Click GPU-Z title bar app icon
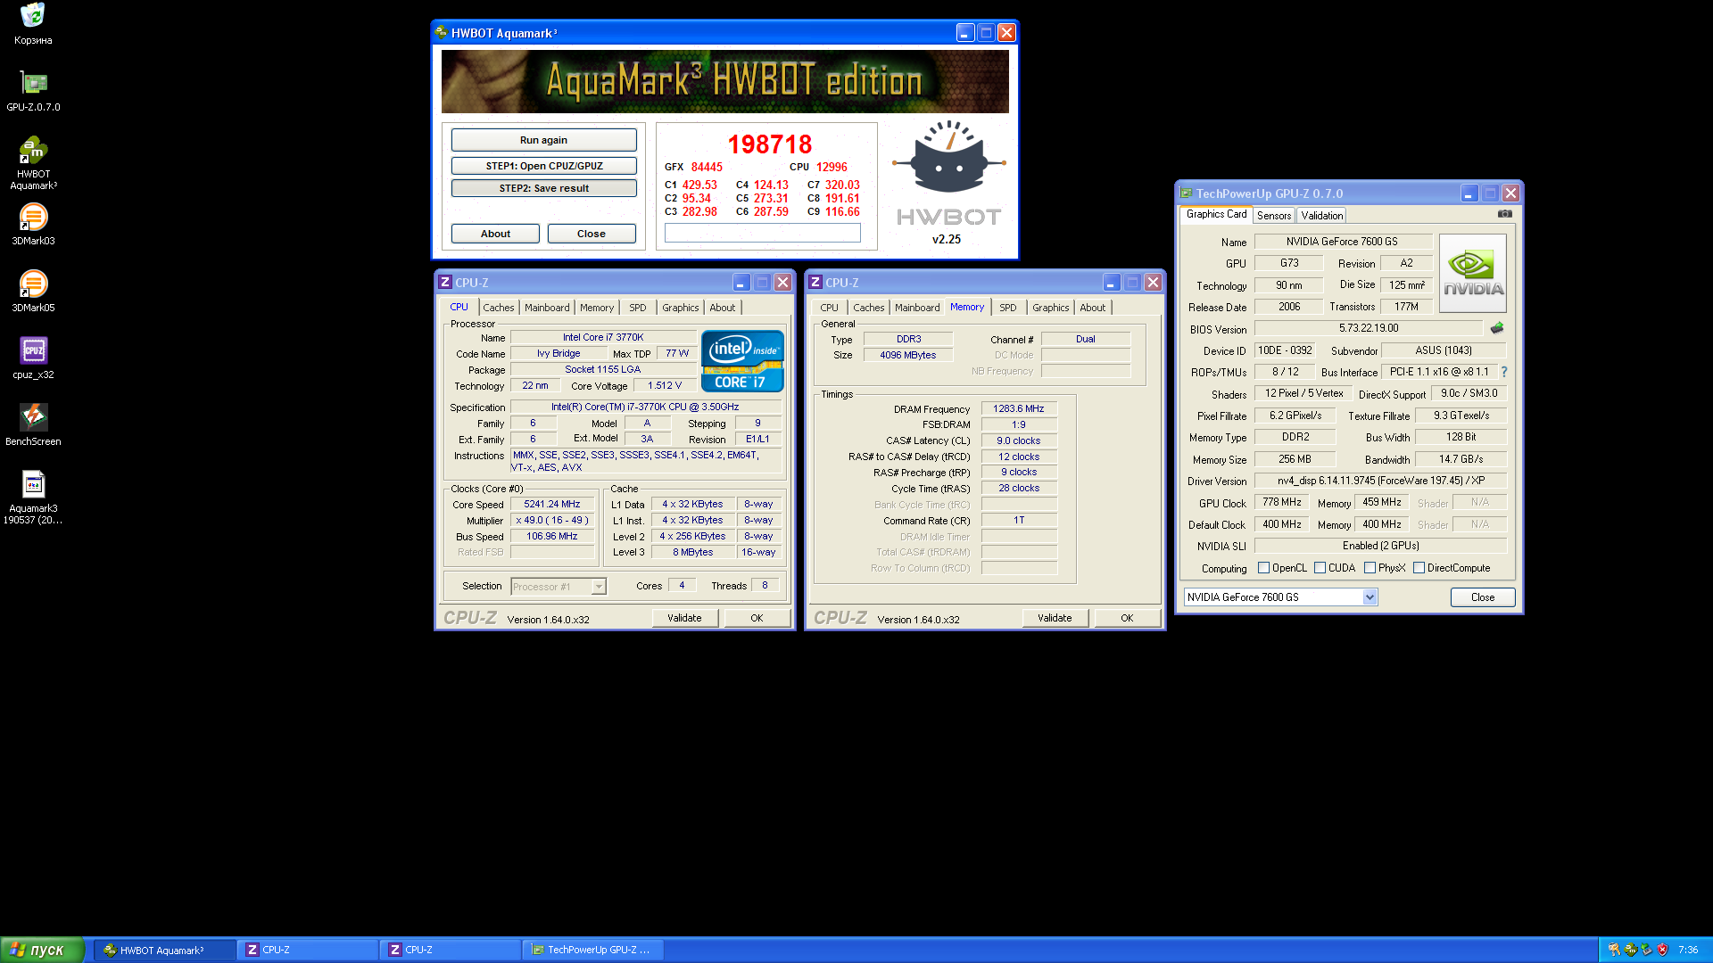 [1186, 193]
